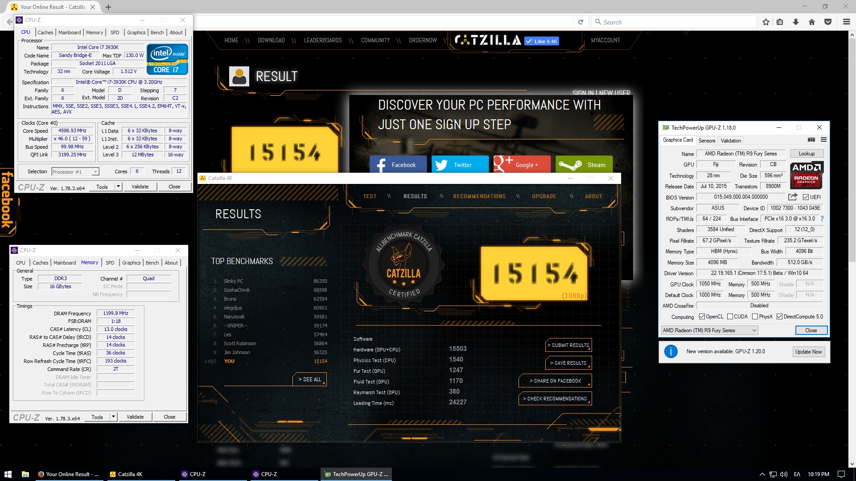Click the user avatar icon beside RESULT
856x481 pixels.
(x=239, y=77)
